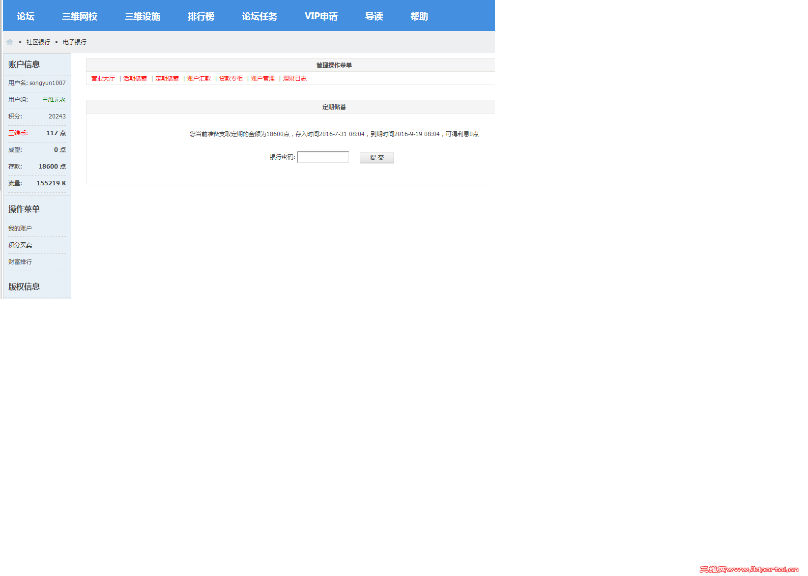This screenshot has height=576, width=808.
Task: Click the 定期储蓄 panel header
Action: point(334,107)
